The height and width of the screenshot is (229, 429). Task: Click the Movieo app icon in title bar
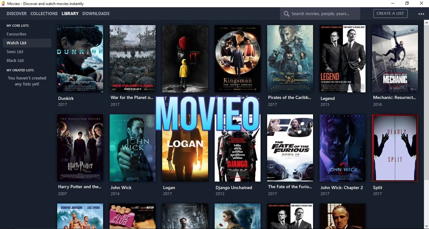(3, 4)
